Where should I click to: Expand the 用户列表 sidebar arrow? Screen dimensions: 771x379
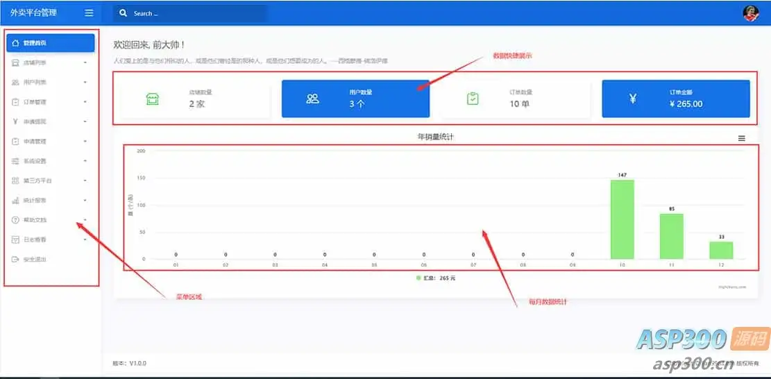point(85,83)
